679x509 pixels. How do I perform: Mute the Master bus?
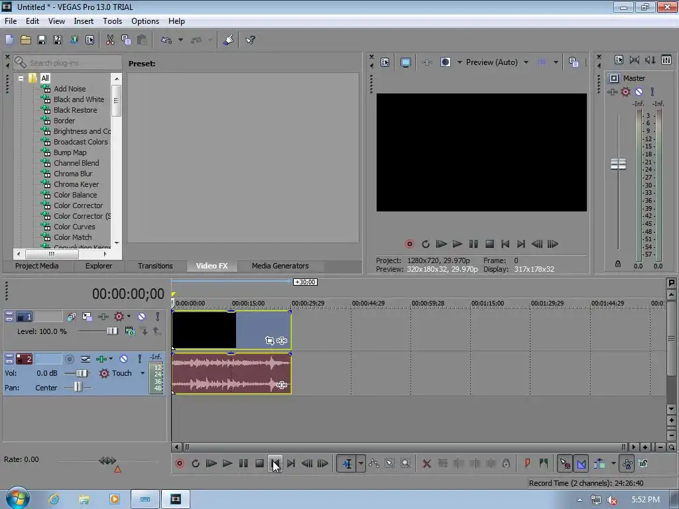639,91
